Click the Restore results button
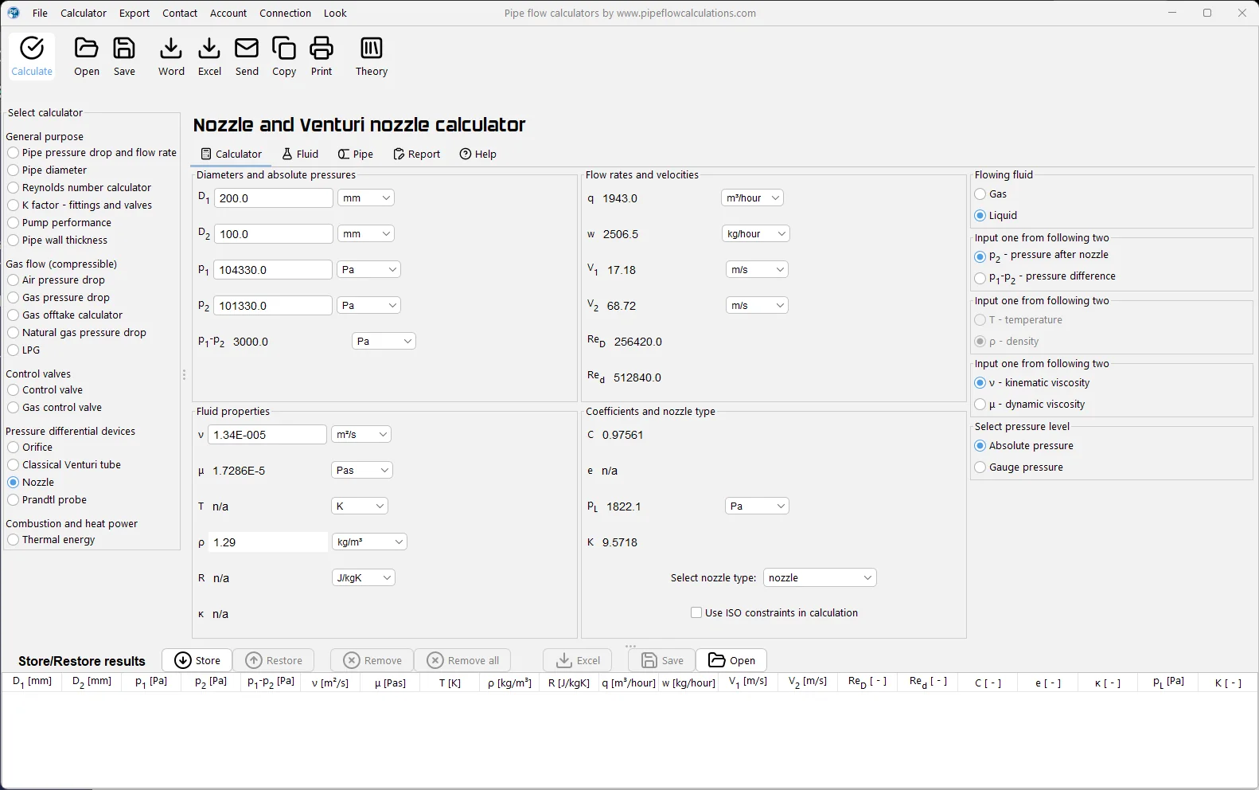The height and width of the screenshot is (790, 1259). (x=274, y=660)
